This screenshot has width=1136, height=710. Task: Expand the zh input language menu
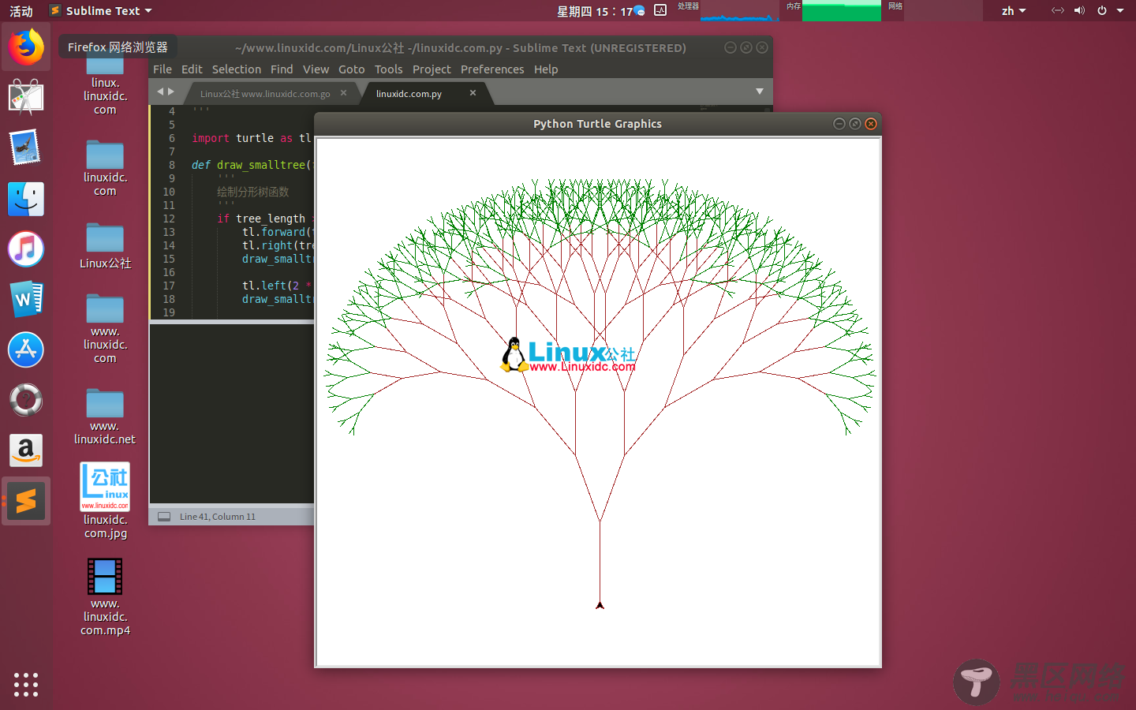(1014, 11)
